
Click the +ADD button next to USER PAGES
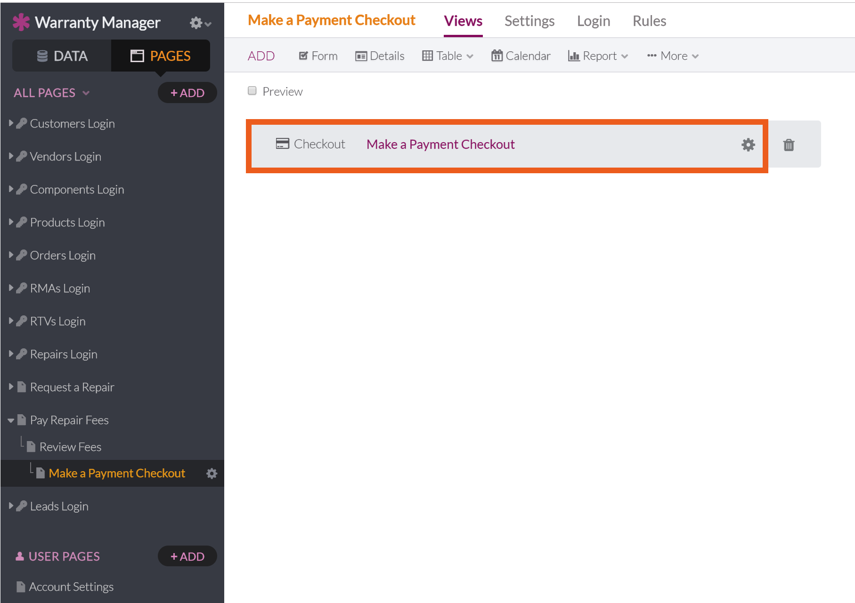point(187,556)
